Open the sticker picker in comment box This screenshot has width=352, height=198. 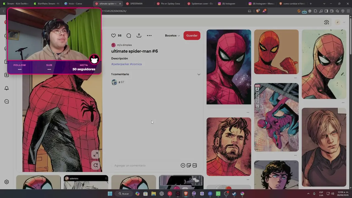[189, 165]
